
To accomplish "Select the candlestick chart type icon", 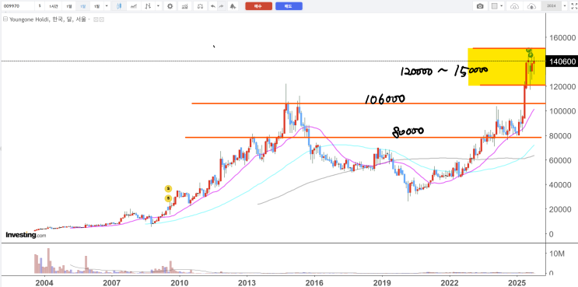I will [x=119, y=6].
